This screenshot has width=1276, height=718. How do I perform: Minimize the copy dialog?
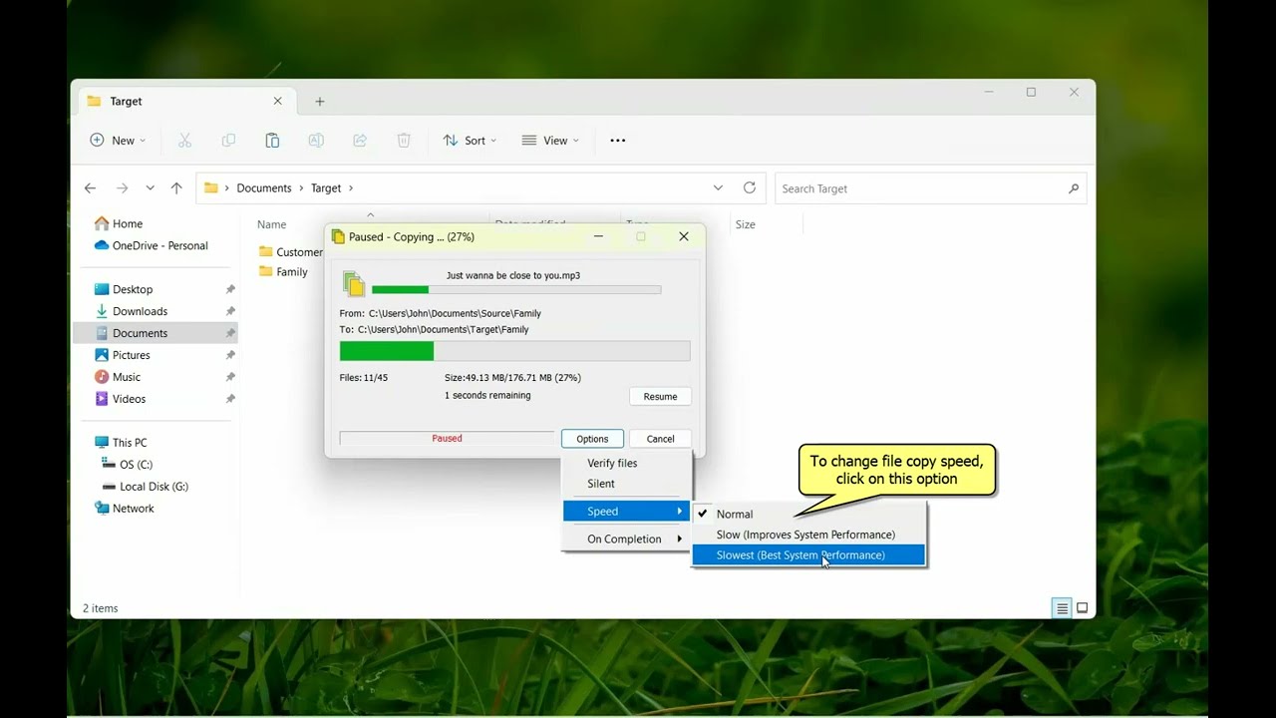point(598,237)
